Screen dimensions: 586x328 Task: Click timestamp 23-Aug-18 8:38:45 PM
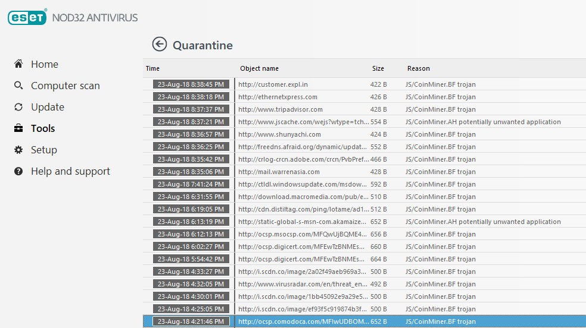pos(191,84)
